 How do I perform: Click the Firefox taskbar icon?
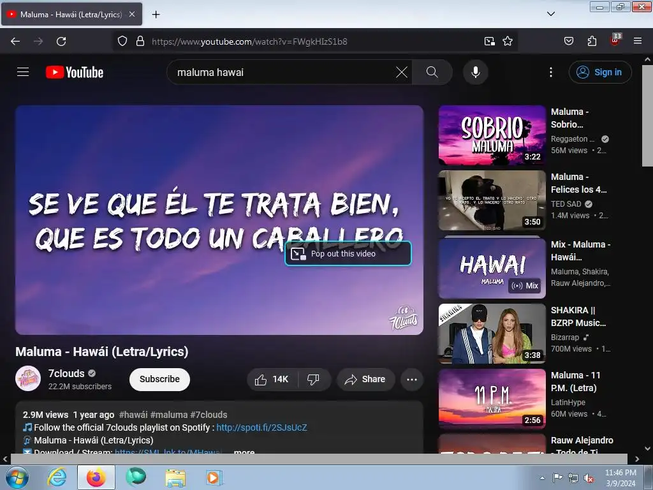[96, 477]
